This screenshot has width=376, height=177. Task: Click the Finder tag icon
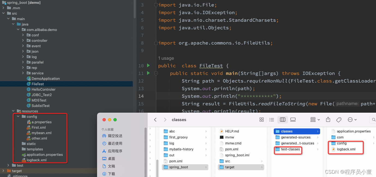click(339, 120)
